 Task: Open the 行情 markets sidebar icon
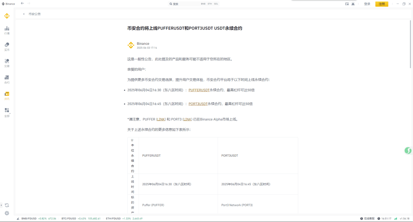pyautogui.click(x=7, y=30)
